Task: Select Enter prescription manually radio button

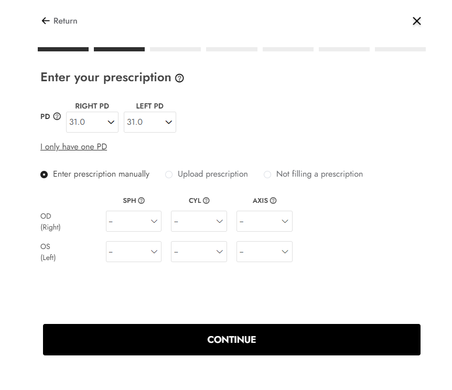Action: click(44, 175)
